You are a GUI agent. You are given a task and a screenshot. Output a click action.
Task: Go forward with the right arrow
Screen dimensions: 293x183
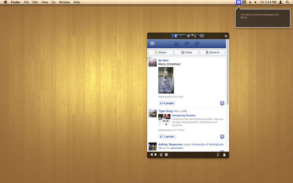[x=156, y=154]
